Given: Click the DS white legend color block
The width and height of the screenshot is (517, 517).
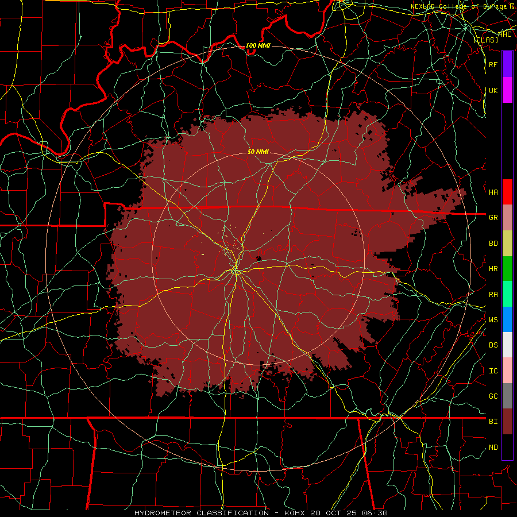Looking at the screenshot, I should pos(507,345).
